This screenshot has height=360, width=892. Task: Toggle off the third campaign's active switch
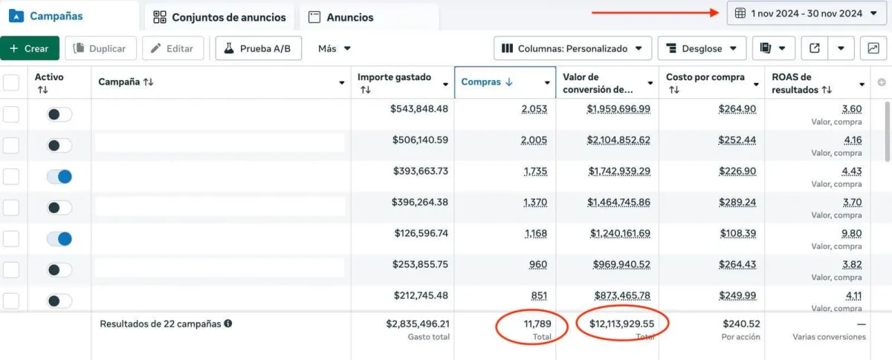coord(59,177)
